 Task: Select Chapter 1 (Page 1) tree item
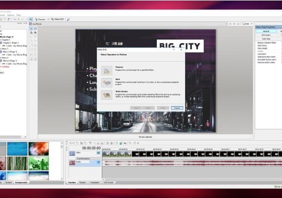coord(10,43)
